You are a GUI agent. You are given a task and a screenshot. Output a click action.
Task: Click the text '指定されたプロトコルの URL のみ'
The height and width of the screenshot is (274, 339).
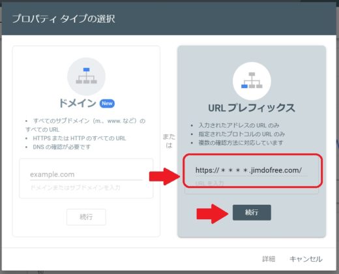(x=241, y=134)
